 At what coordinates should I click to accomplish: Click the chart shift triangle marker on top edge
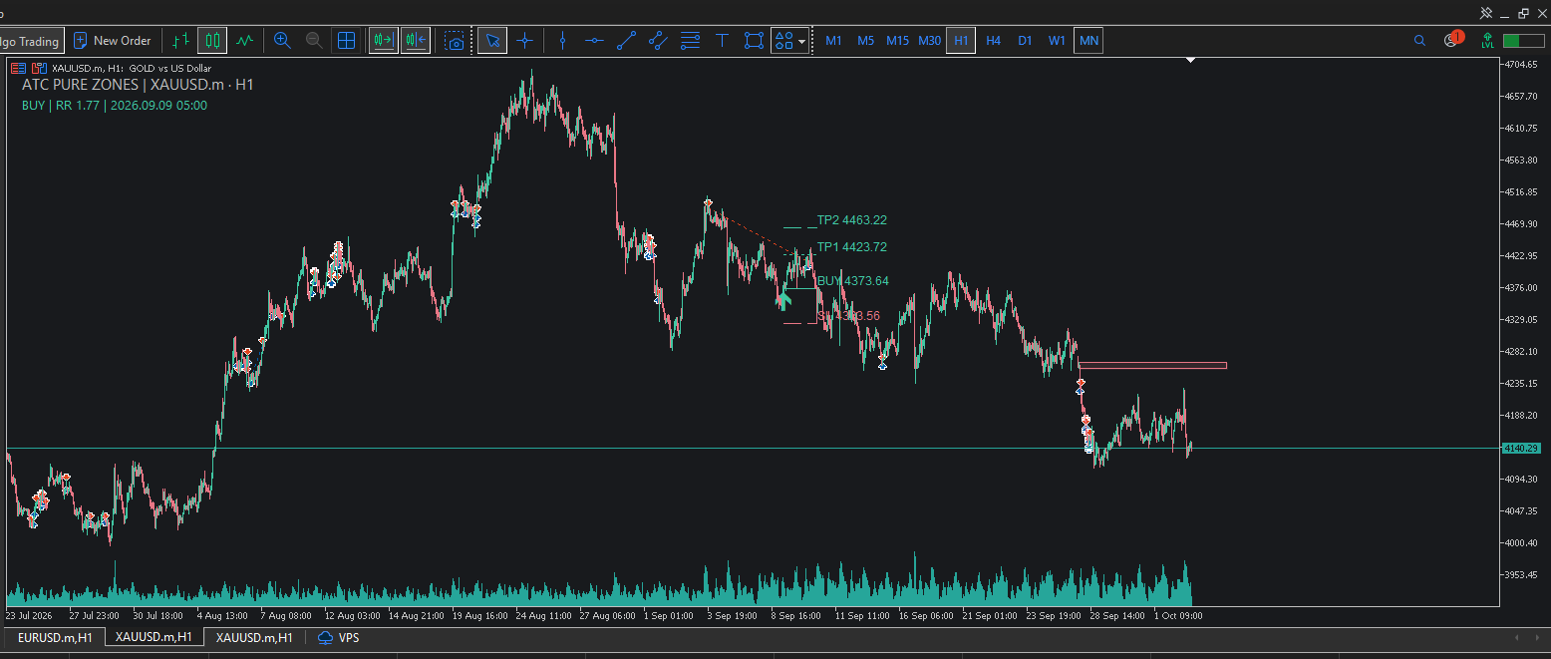click(x=1190, y=61)
